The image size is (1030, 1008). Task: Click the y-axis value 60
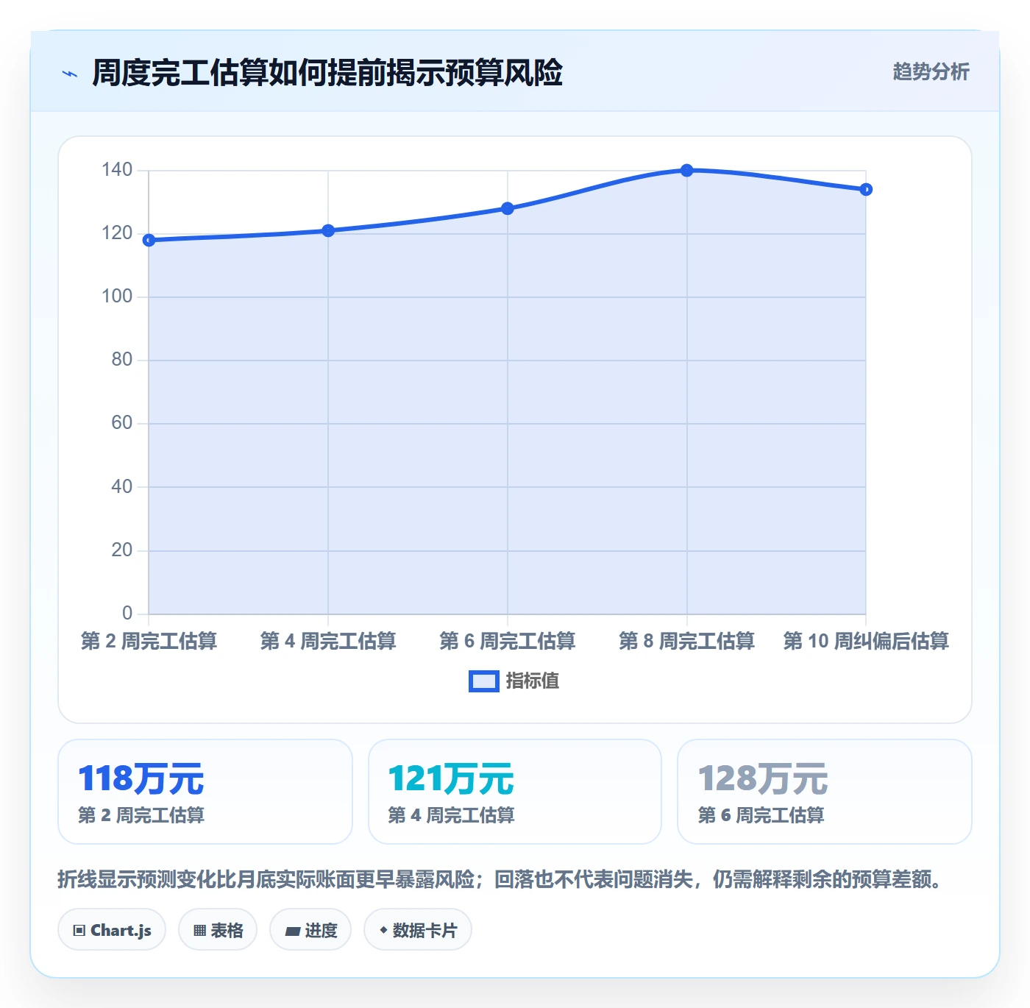122,423
